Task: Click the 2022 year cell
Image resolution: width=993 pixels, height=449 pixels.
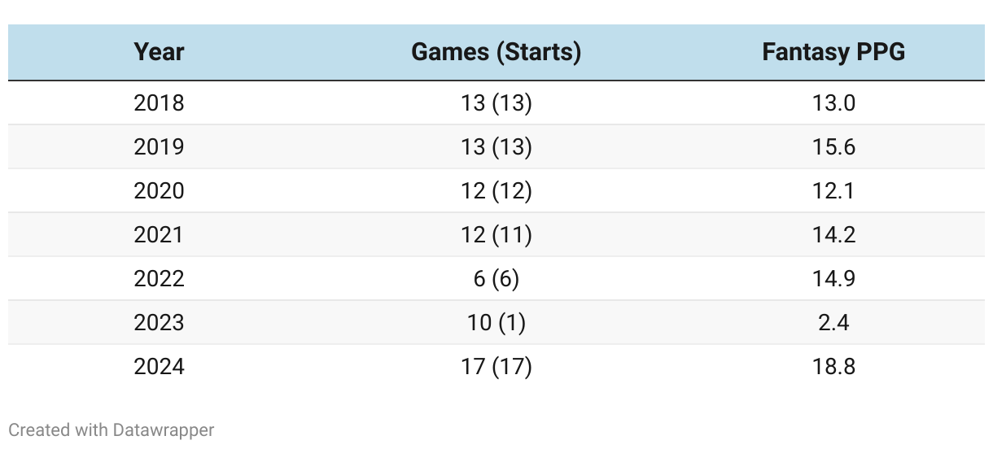Action: [x=159, y=279]
